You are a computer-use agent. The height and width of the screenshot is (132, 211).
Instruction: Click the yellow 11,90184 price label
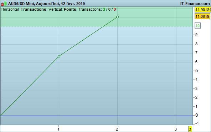tap(203, 10)
